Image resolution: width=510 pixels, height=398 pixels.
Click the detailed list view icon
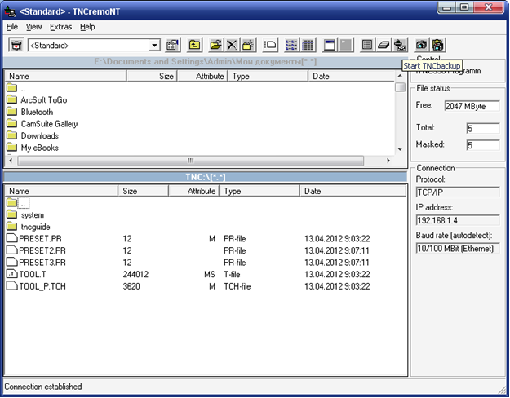308,46
